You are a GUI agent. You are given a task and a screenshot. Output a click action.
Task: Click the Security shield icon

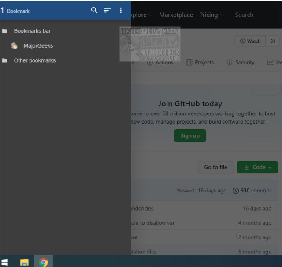pyautogui.click(x=229, y=63)
